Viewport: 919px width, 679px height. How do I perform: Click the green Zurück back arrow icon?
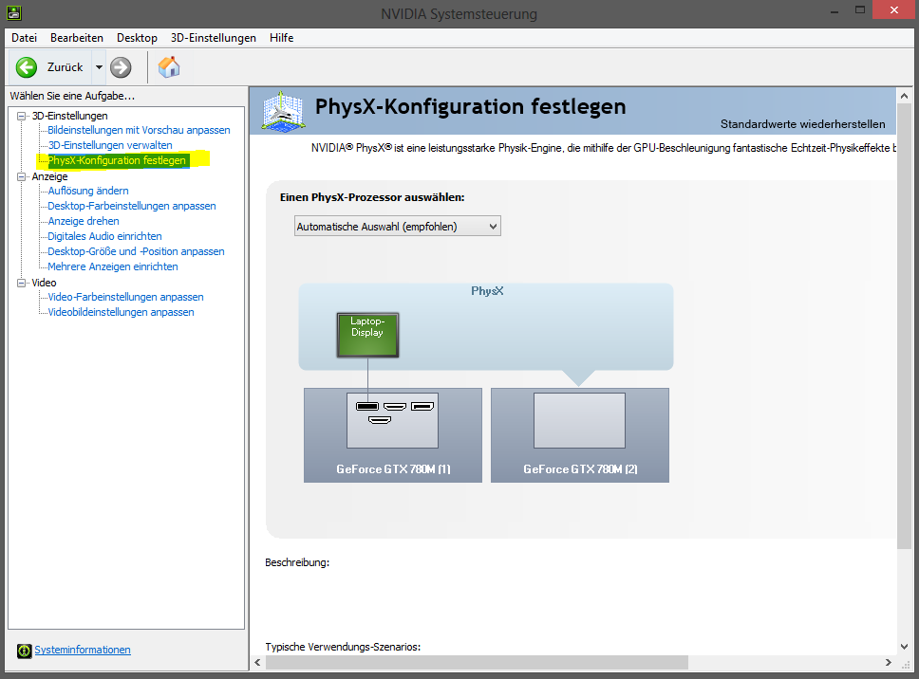(x=27, y=67)
